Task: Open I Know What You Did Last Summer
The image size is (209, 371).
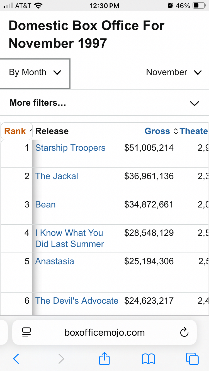Action: point(69,238)
